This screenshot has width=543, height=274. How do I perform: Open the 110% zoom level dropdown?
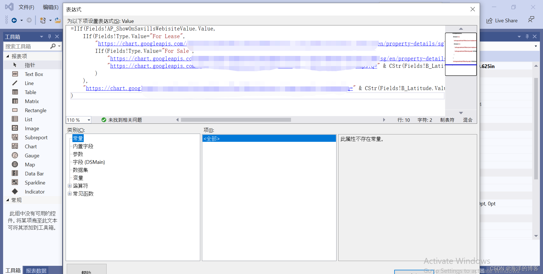click(x=89, y=120)
